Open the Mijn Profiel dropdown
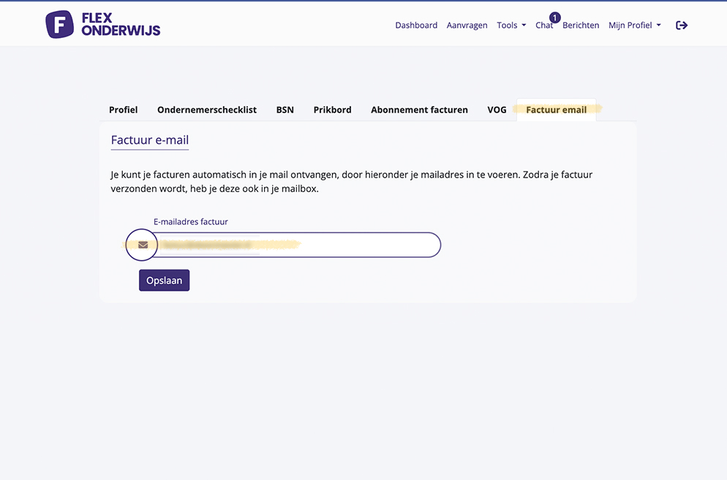 634,25
